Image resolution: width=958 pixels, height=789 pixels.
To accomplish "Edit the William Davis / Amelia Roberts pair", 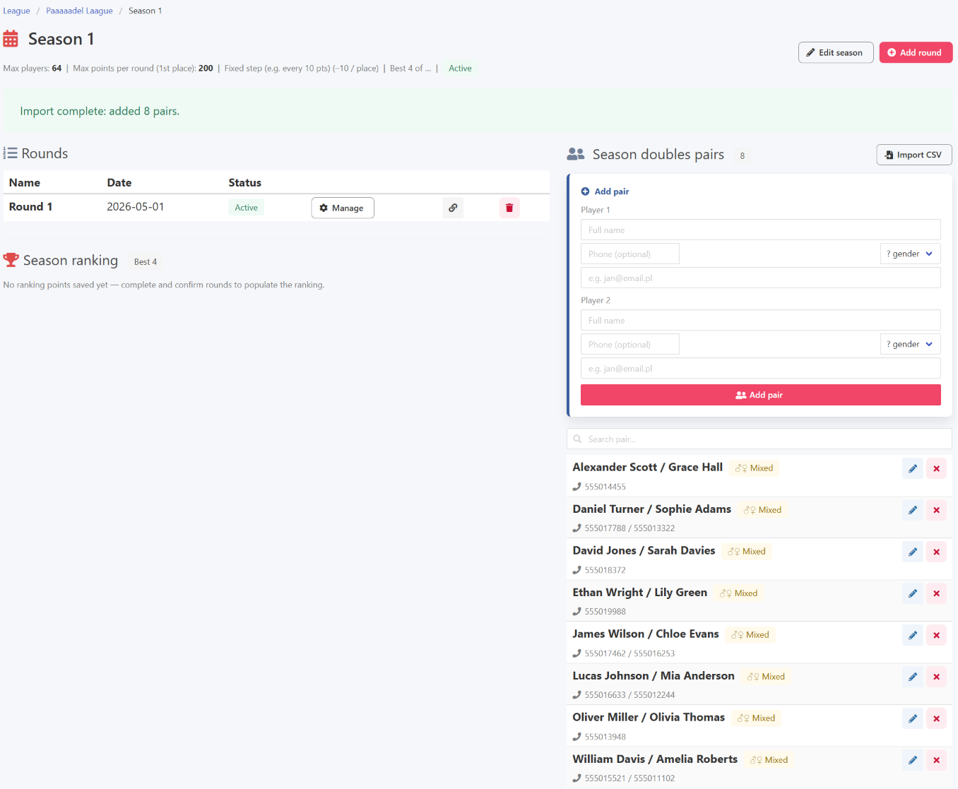I will coord(913,760).
